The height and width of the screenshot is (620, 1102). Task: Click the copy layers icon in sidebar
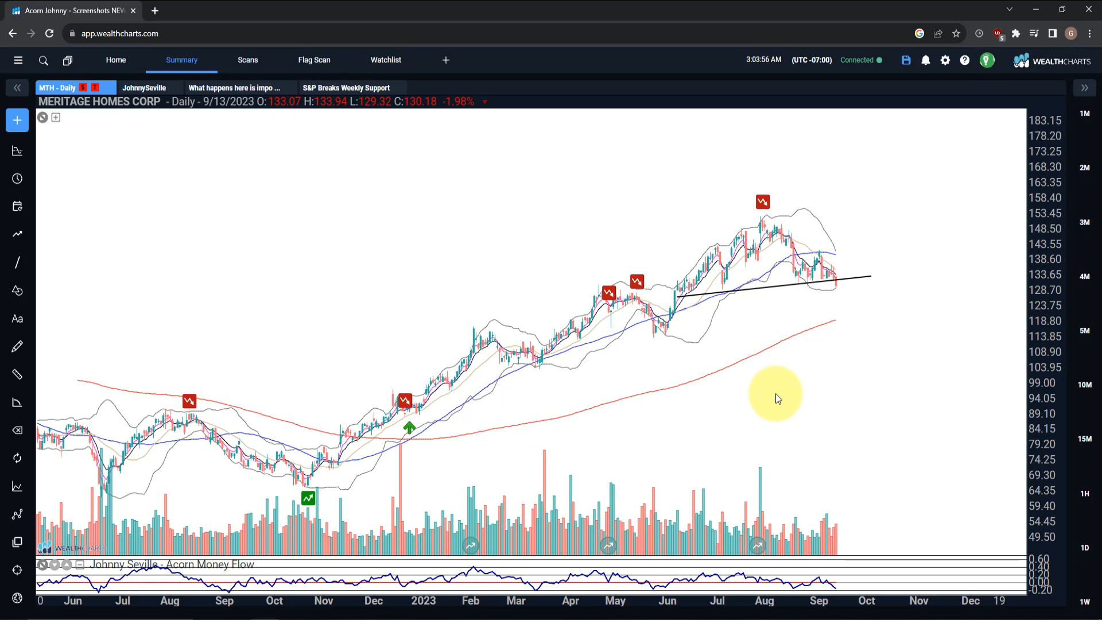[17, 542]
